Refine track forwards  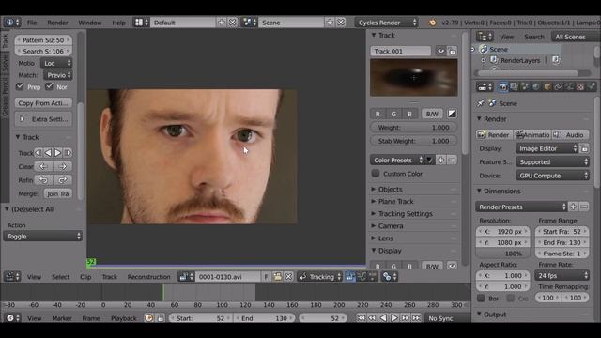63,180
